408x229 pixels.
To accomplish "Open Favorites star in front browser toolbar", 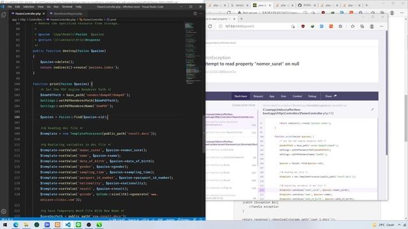I will (x=353, y=26).
